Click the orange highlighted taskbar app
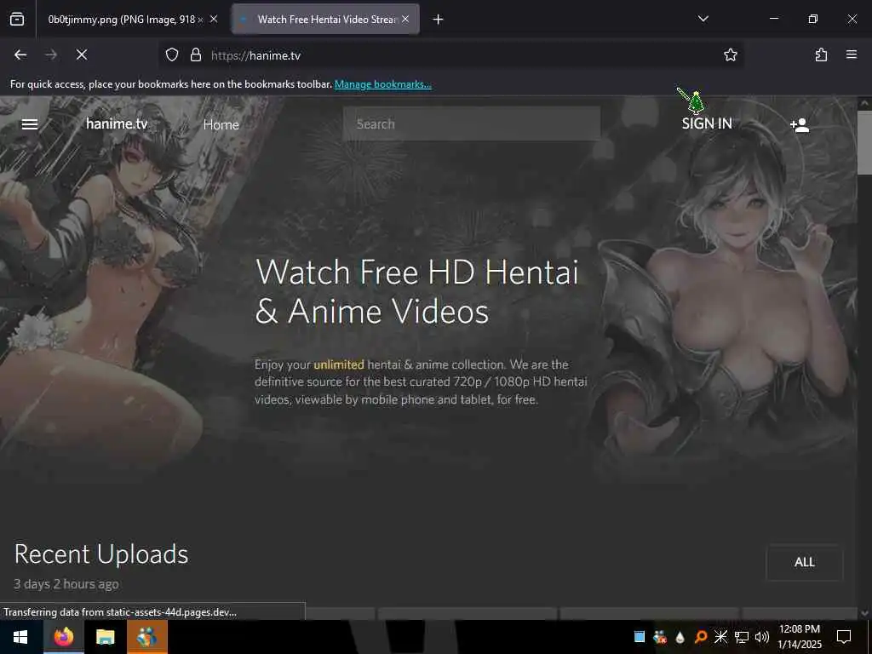Viewport: 872px width, 654px height. [146, 637]
